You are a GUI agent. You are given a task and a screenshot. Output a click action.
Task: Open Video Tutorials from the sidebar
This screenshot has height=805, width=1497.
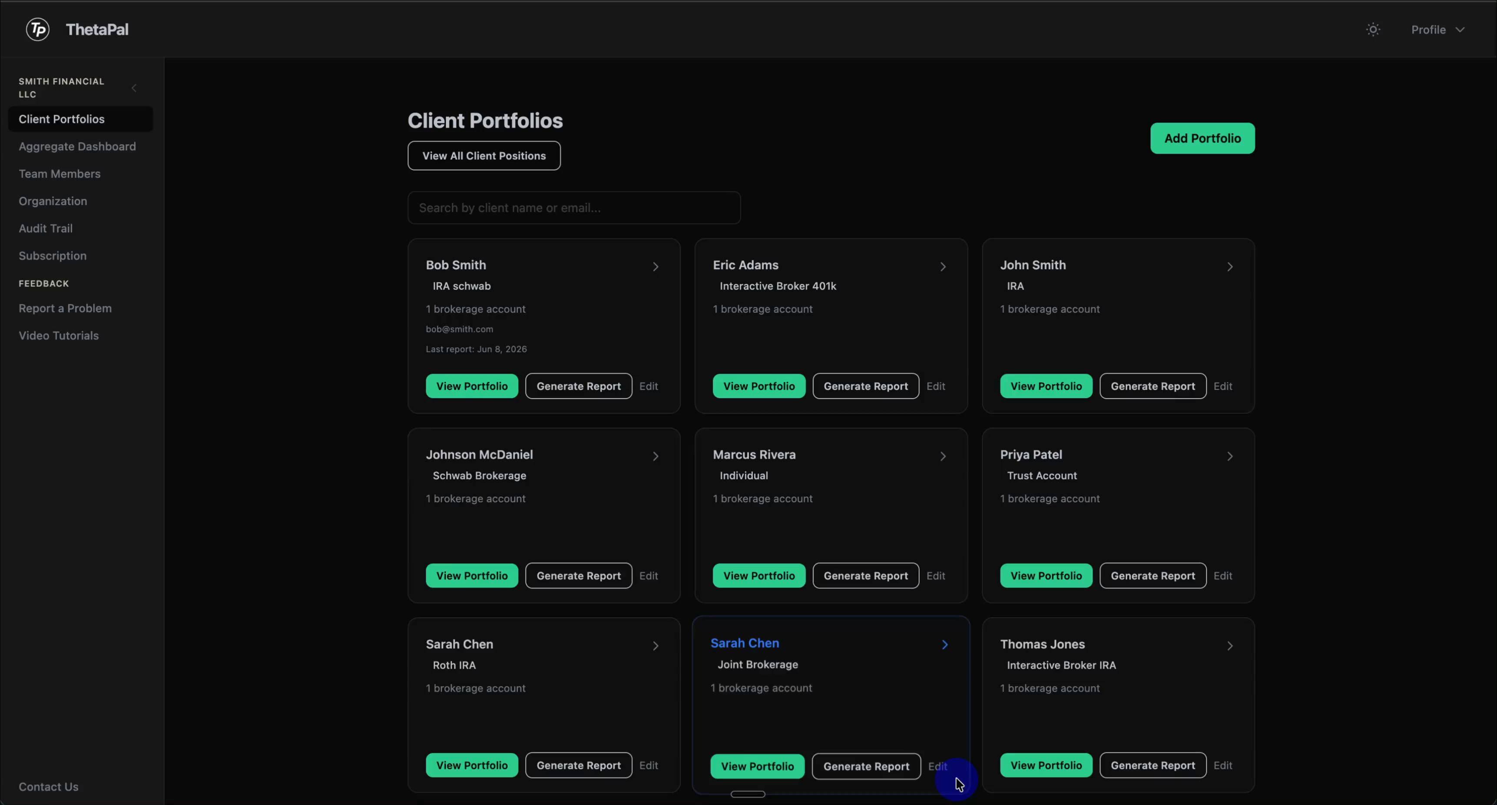(x=59, y=336)
